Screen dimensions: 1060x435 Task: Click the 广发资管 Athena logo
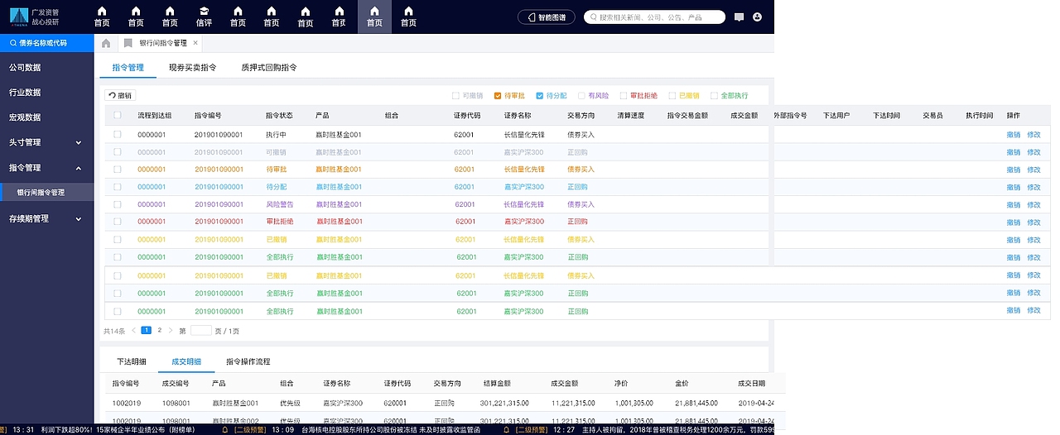[35, 17]
